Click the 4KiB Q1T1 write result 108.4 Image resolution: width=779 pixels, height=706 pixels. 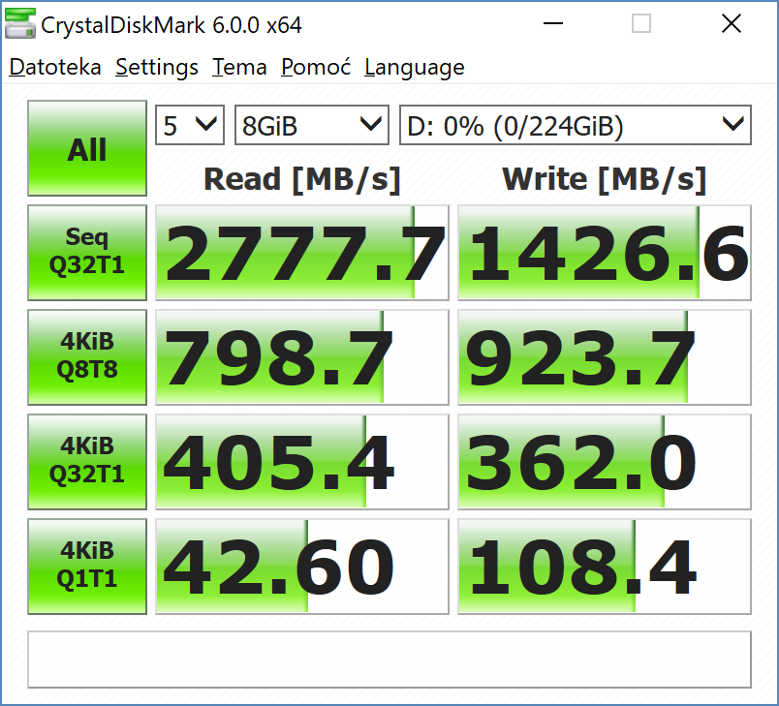(x=605, y=567)
